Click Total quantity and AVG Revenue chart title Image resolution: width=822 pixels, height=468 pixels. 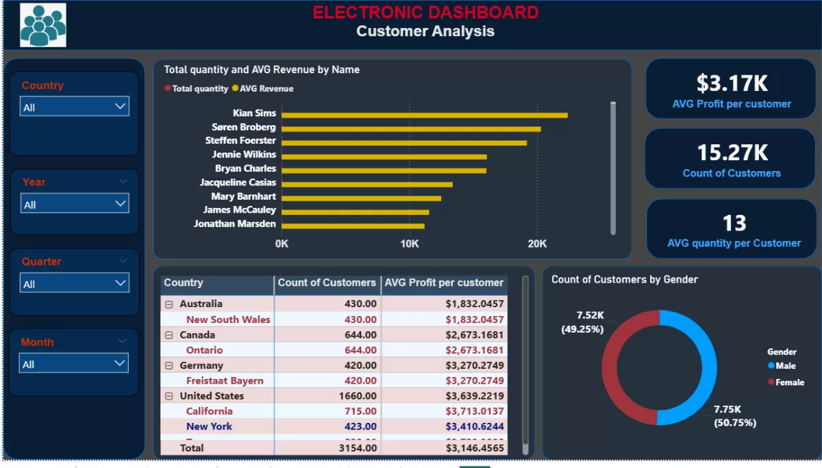tap(262, 69)
